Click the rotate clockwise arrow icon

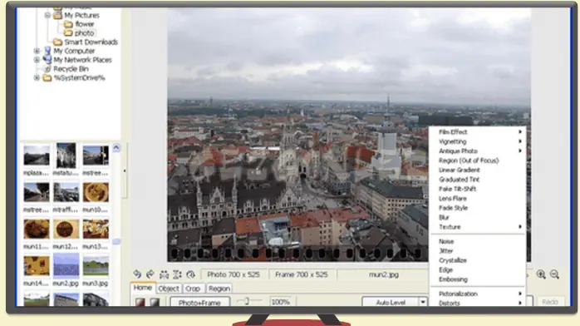pyautogui.click(x=150, y=274)
